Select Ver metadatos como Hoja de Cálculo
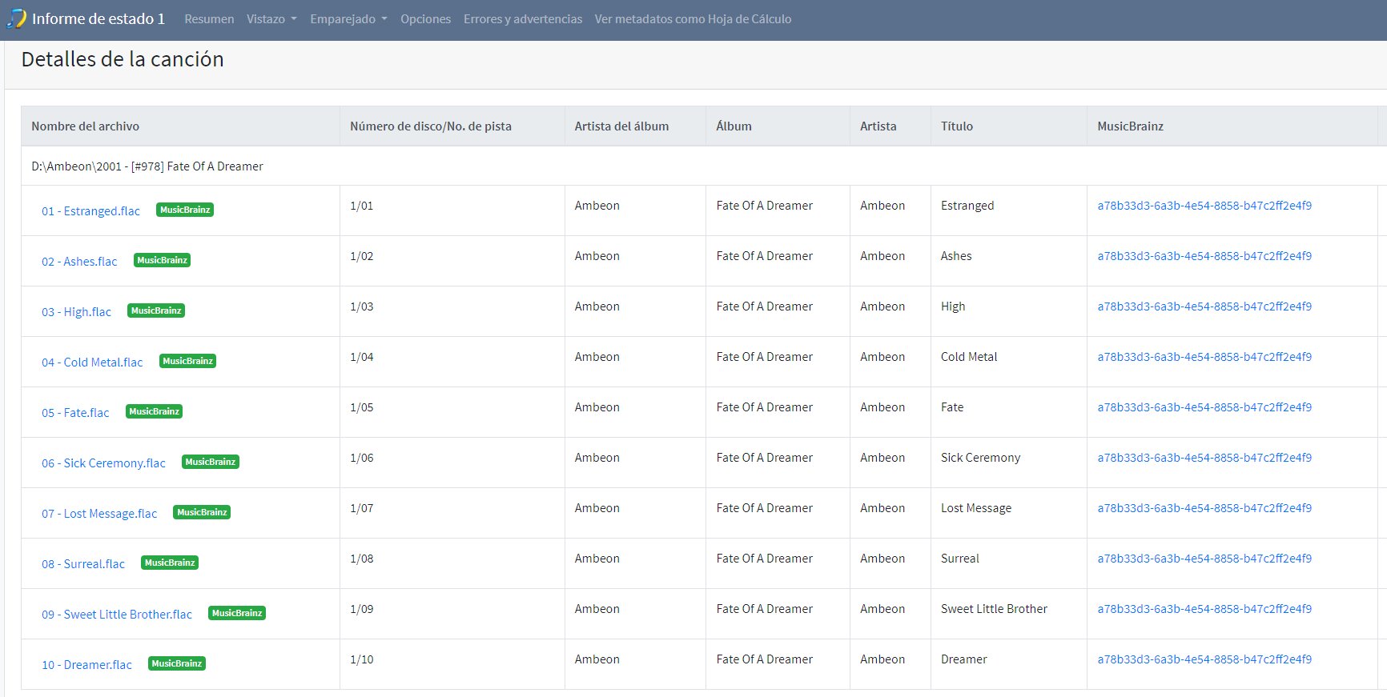Screen dimensions: 1387x697 pyautogui.click(x=693, y=18)
